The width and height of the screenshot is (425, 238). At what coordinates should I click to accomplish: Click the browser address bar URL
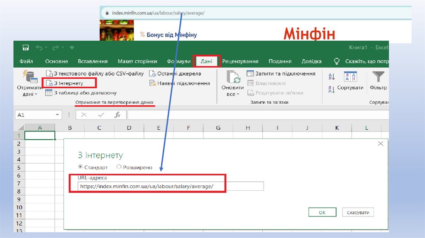(x=158, y=13)
